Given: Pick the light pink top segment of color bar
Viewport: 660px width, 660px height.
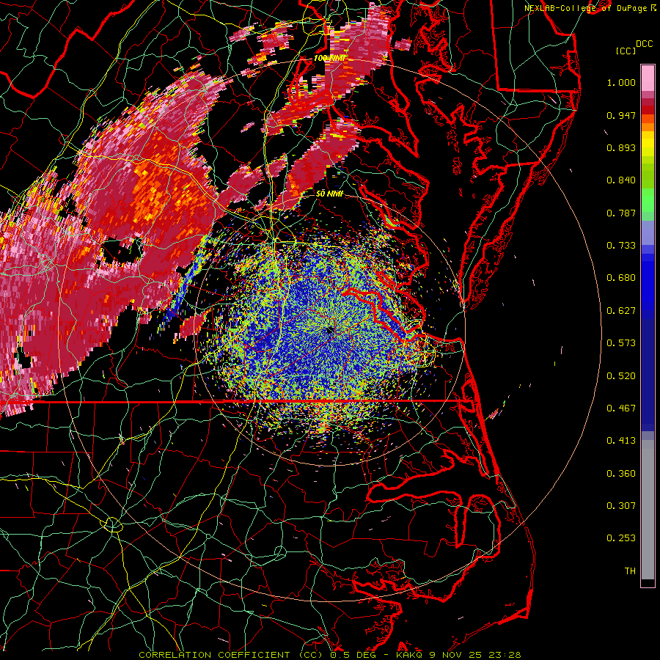Looking at the screenshot, I should [x=648, y=78].
